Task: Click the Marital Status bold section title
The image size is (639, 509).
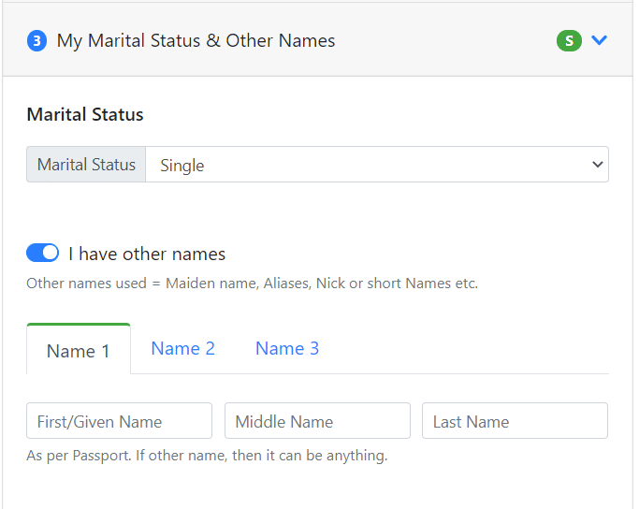Action: [x=85, y=114]
